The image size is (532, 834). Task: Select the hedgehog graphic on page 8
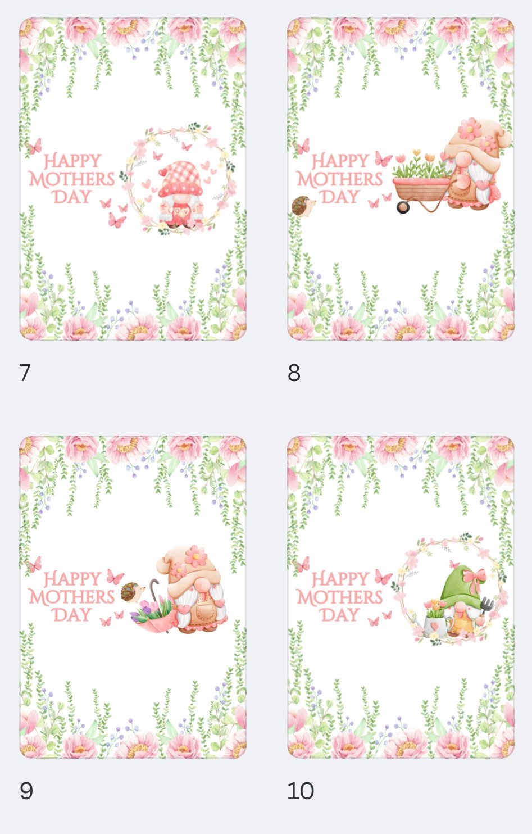(x=303, y=206)
